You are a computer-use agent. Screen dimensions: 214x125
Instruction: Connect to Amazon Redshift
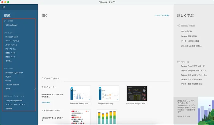[x=12, y=85]
